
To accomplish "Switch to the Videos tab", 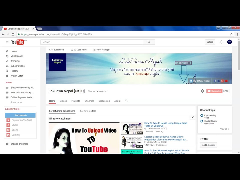I will (63, 101).
